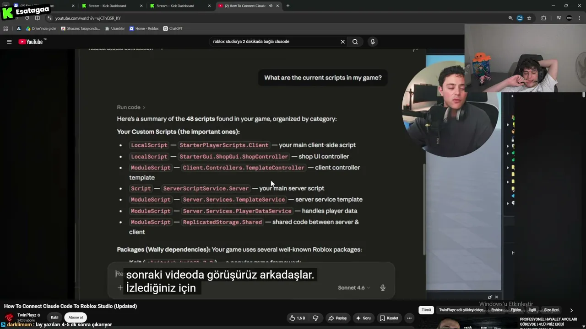This screenshot has height=329, width=586.
Task: Reload the page in browser toolbar
Action: pos(27,18)
